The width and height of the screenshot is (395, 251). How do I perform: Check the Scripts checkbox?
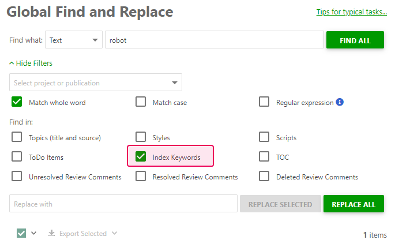[264, 137]
